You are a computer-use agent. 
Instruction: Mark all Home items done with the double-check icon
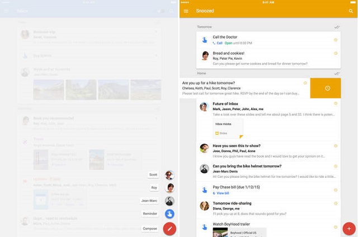click(x=337, y=73)
